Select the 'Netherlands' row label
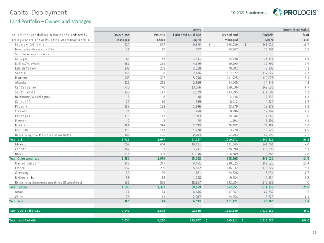 tap(24, 178)
